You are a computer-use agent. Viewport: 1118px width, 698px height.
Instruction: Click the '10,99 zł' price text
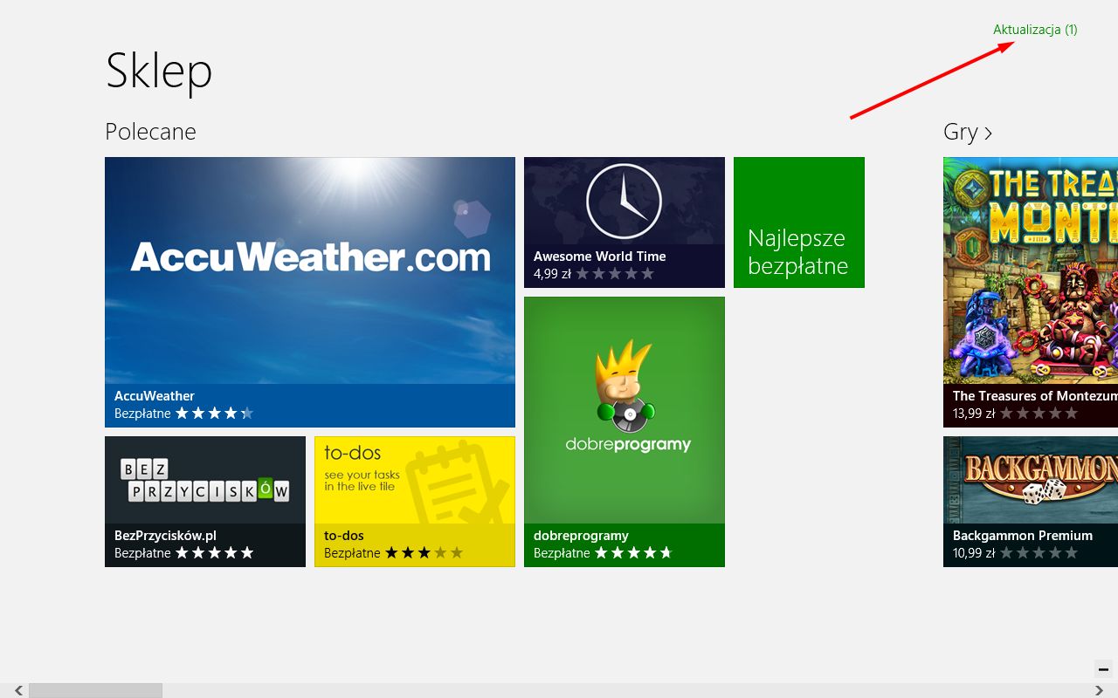pos(974,553)
